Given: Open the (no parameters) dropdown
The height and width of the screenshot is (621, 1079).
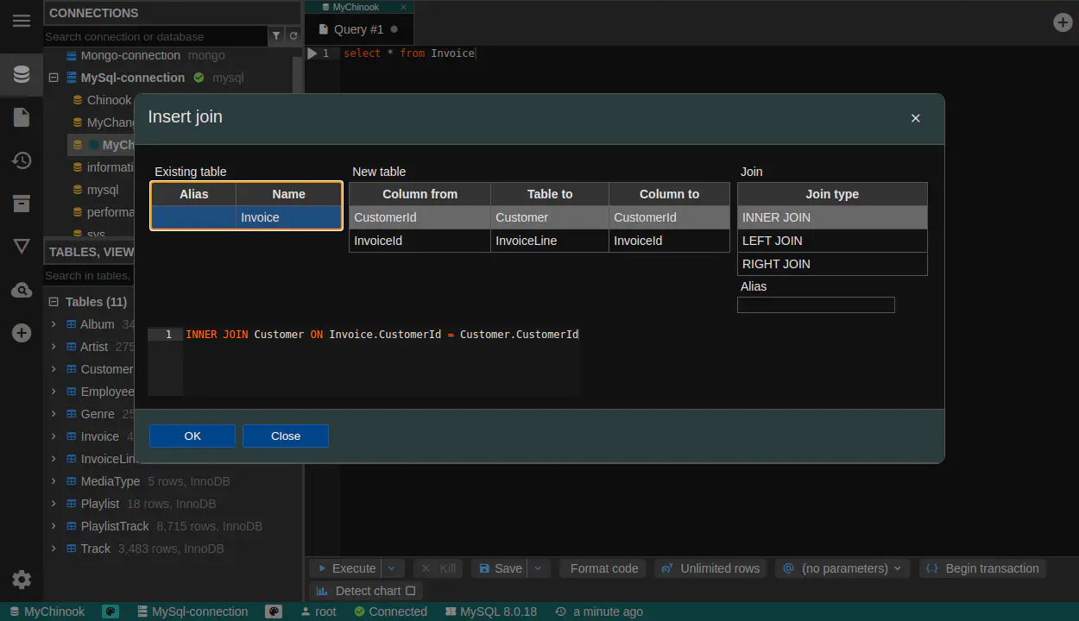Looking at the screenshot, I should tap(842, 568).
